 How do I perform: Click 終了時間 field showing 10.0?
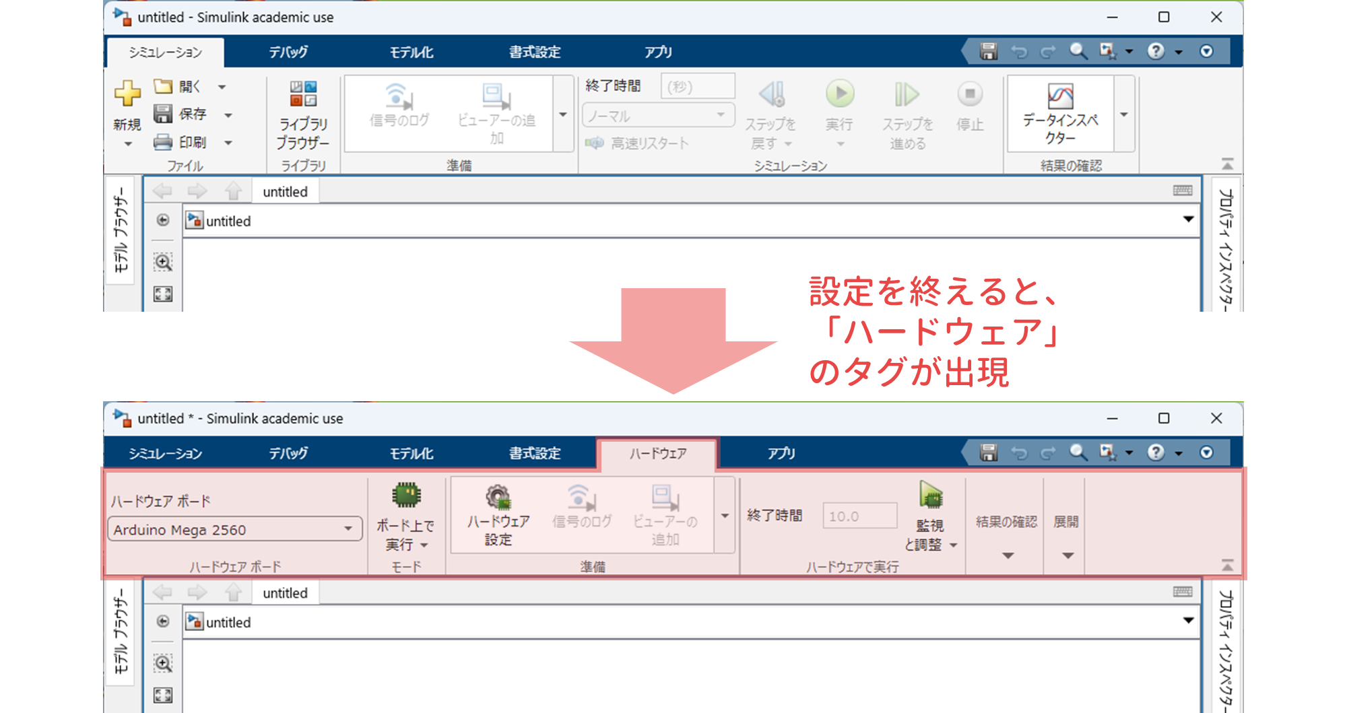point(860,516)
